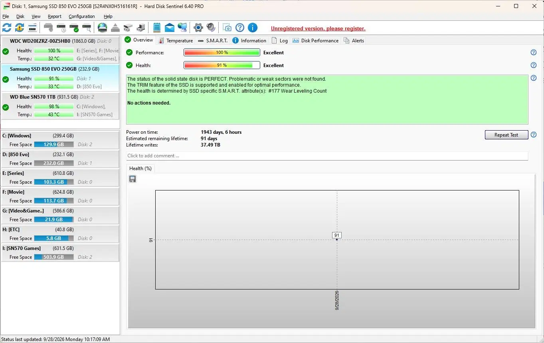Open the Configuration menu

(82, 16)
